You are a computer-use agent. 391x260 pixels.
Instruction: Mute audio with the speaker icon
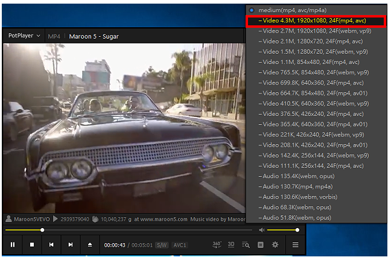click(262, 230)
